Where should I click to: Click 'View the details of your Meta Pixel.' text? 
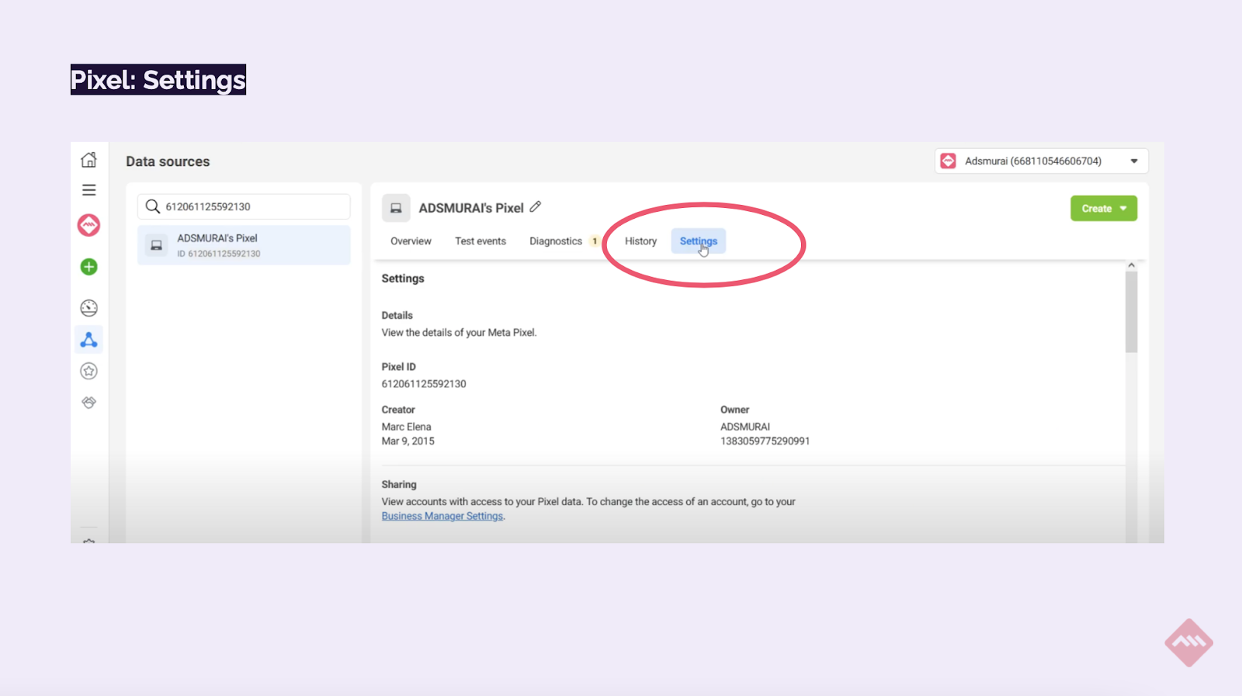click(x=459, y=333)
